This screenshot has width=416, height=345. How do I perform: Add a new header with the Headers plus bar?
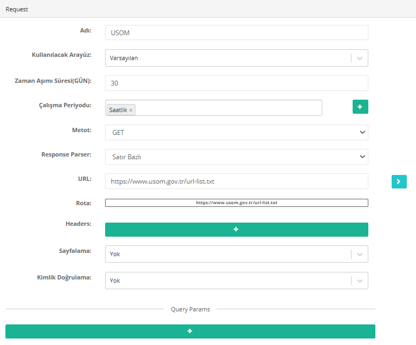pos(236,230)
